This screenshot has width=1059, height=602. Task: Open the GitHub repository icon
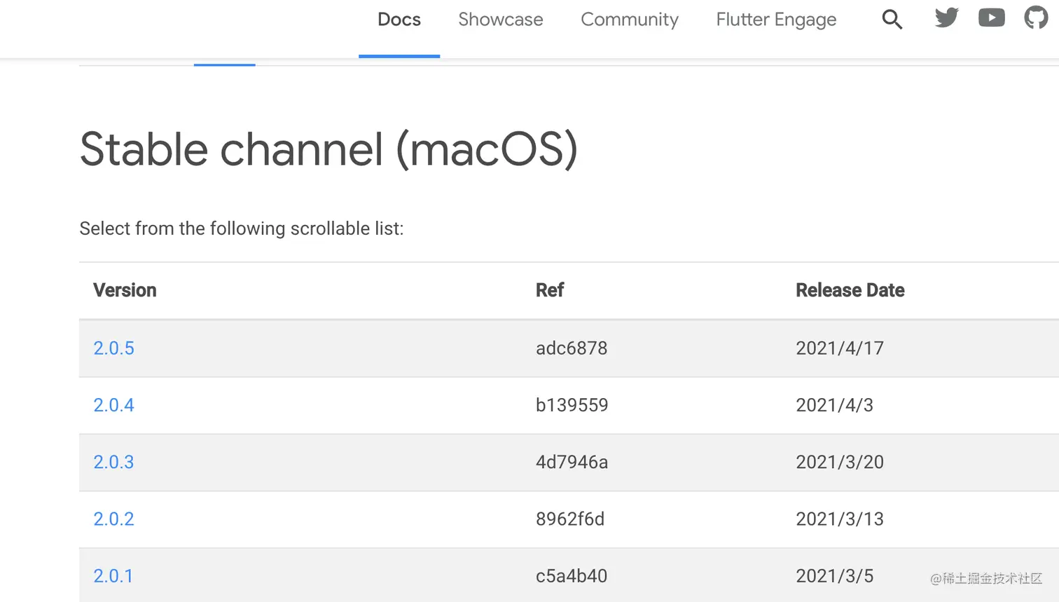coord(1036,18)
